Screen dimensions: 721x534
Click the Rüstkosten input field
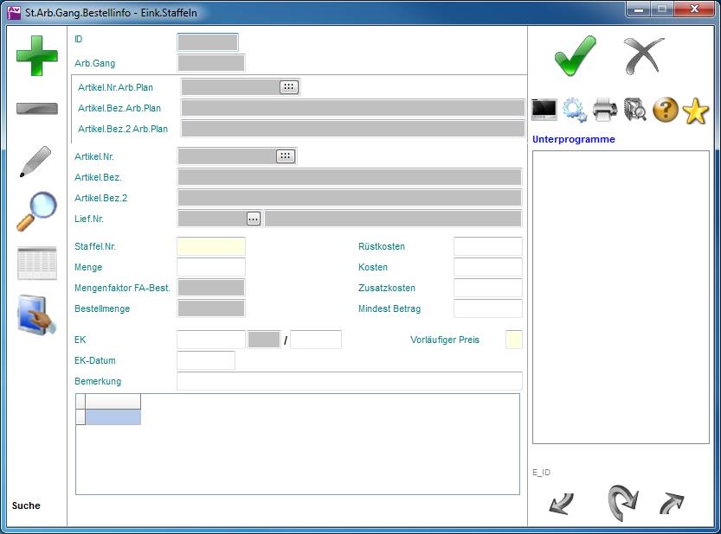click(487, 246)
